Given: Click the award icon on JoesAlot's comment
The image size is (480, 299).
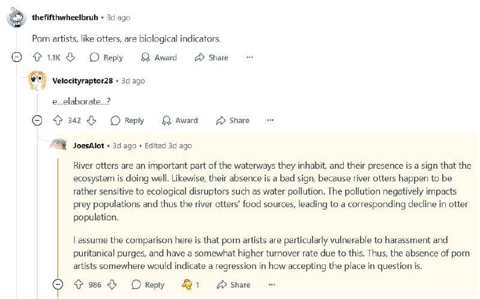Looking at the screenshot, I should coord(187,285).
